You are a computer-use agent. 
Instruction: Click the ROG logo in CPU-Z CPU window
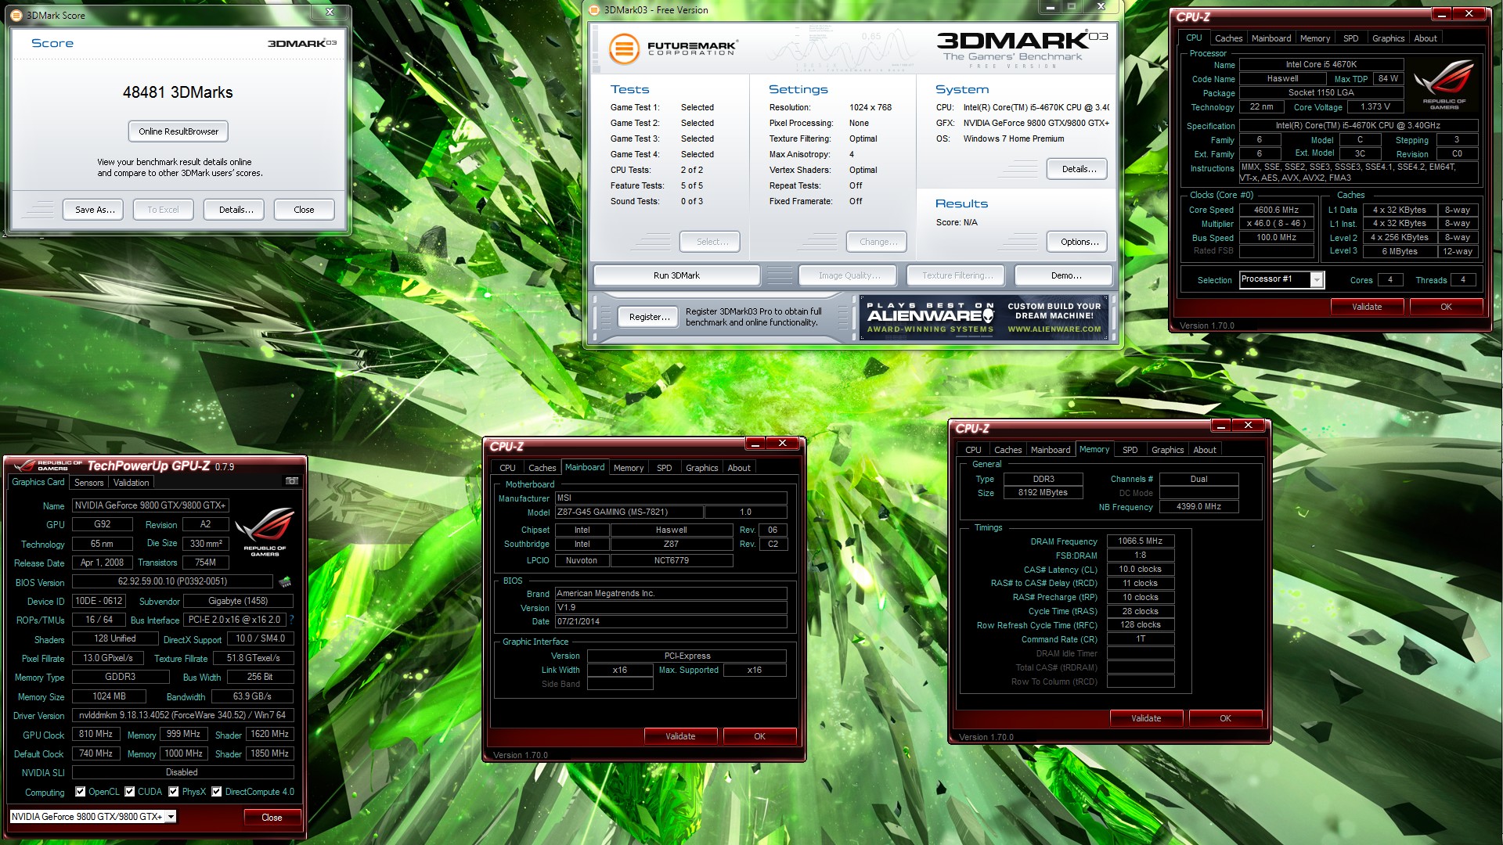point(1444,84)
